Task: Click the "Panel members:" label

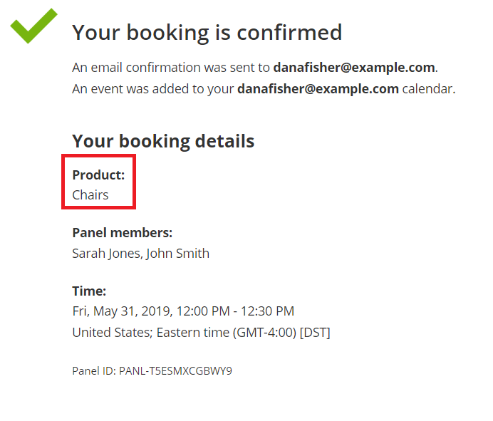Action: click(x=123, y=233)
